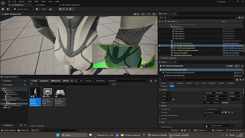Expand the Variant_Platforming folder
Screen dimensions: 245x138
click(x=4, y=106)
